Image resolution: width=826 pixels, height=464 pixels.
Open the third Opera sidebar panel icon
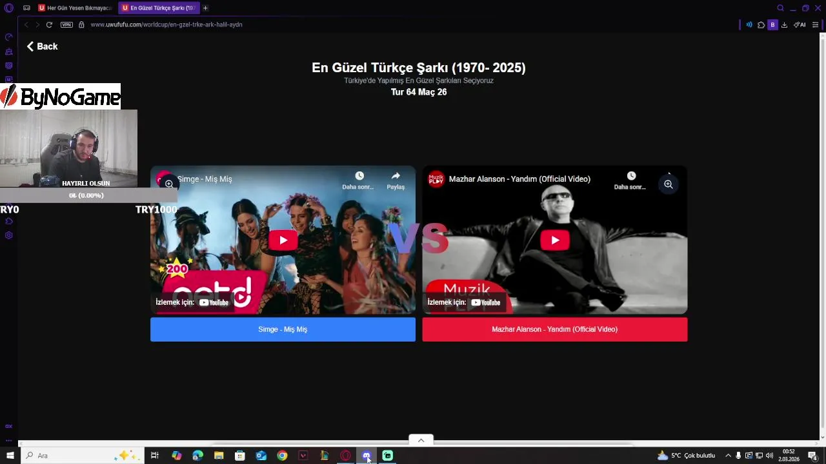[9, 66]
